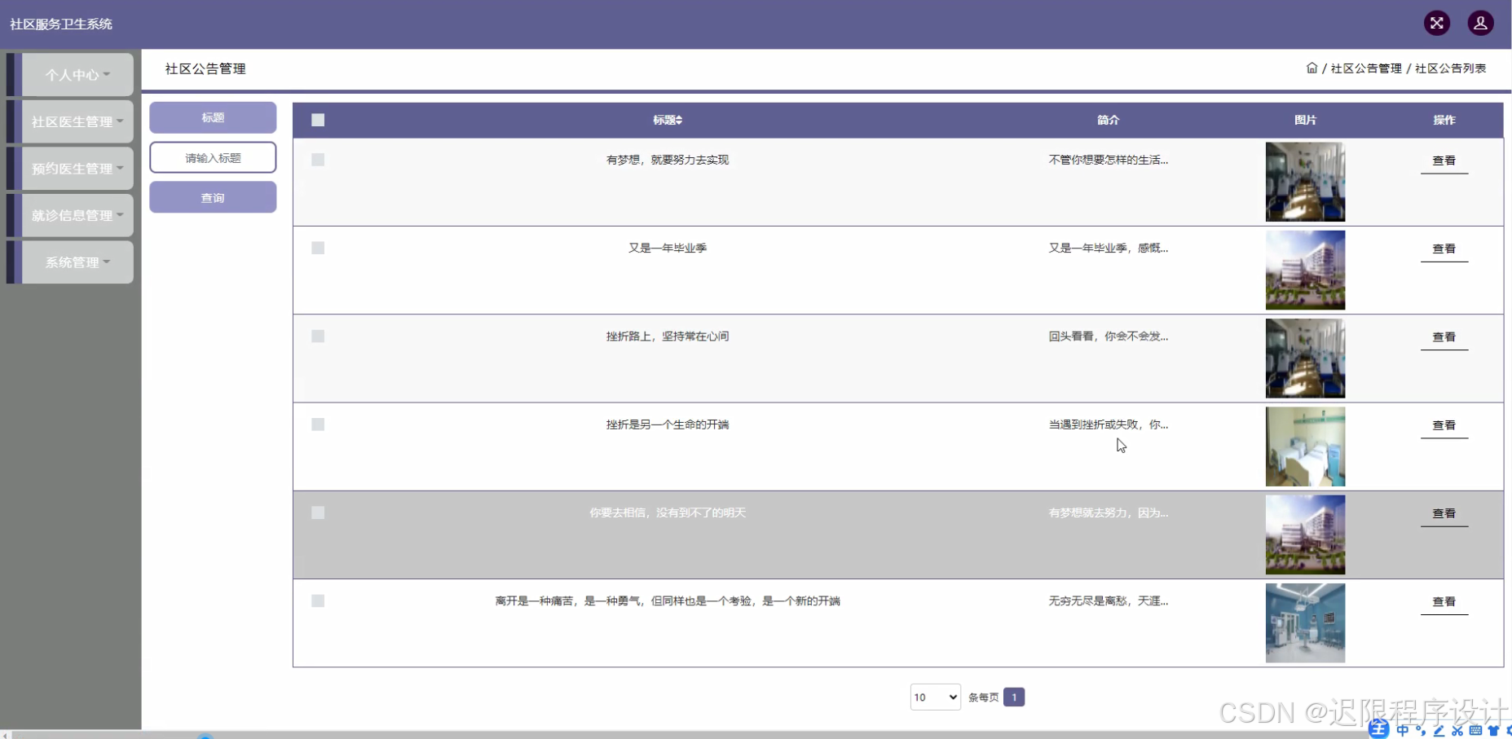Click the 查询 search button
Screen dimensions: 1512x739
point(213,196)
